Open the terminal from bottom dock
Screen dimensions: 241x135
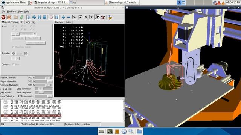point(110,132)
